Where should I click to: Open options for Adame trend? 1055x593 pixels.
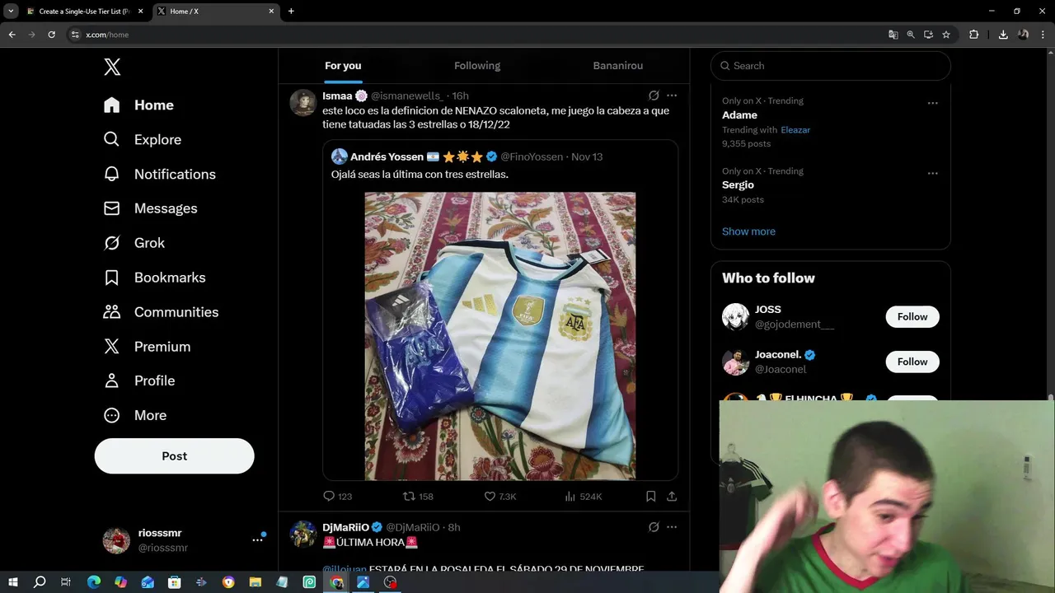(x=932, y=103)
